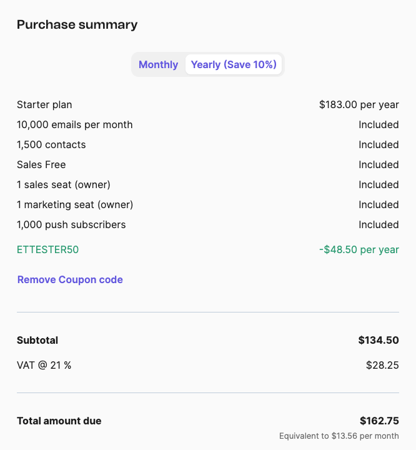Click the ETTESTER50 coupon code text

coord(47,249)
